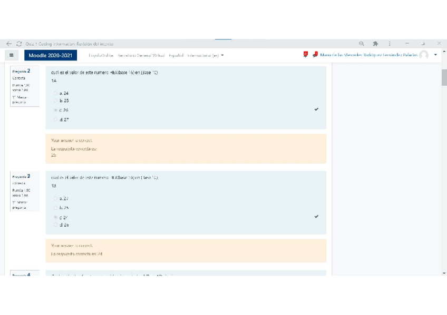
Task: Select option b. 25 in Pregunta 3
Action: (55, 208)
